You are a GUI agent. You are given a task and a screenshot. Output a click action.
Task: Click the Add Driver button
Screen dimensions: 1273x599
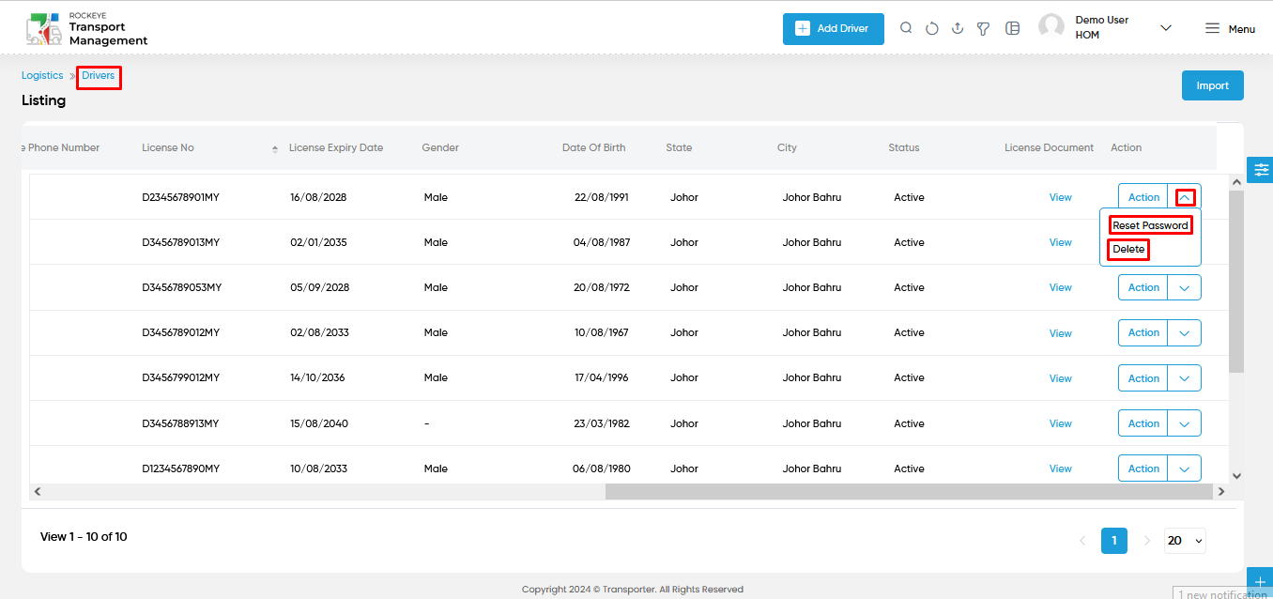[834, 28]
